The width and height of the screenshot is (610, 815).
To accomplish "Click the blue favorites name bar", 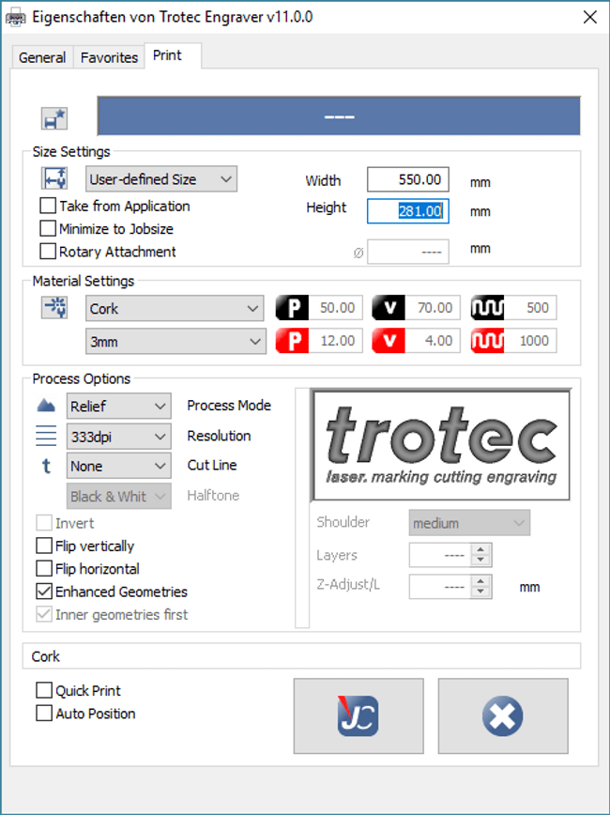I will tap(339, 116).
